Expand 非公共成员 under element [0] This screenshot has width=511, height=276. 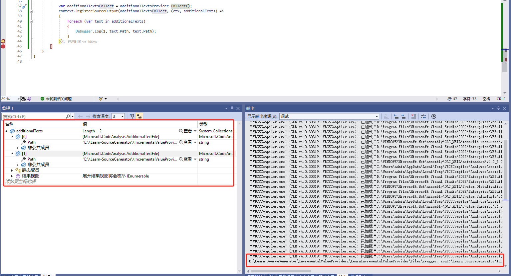[x=18, y=148]
